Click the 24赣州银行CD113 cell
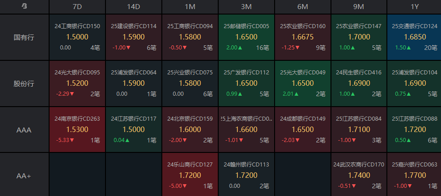The width and height of the screenshot is (441, 196). [246, 176]
